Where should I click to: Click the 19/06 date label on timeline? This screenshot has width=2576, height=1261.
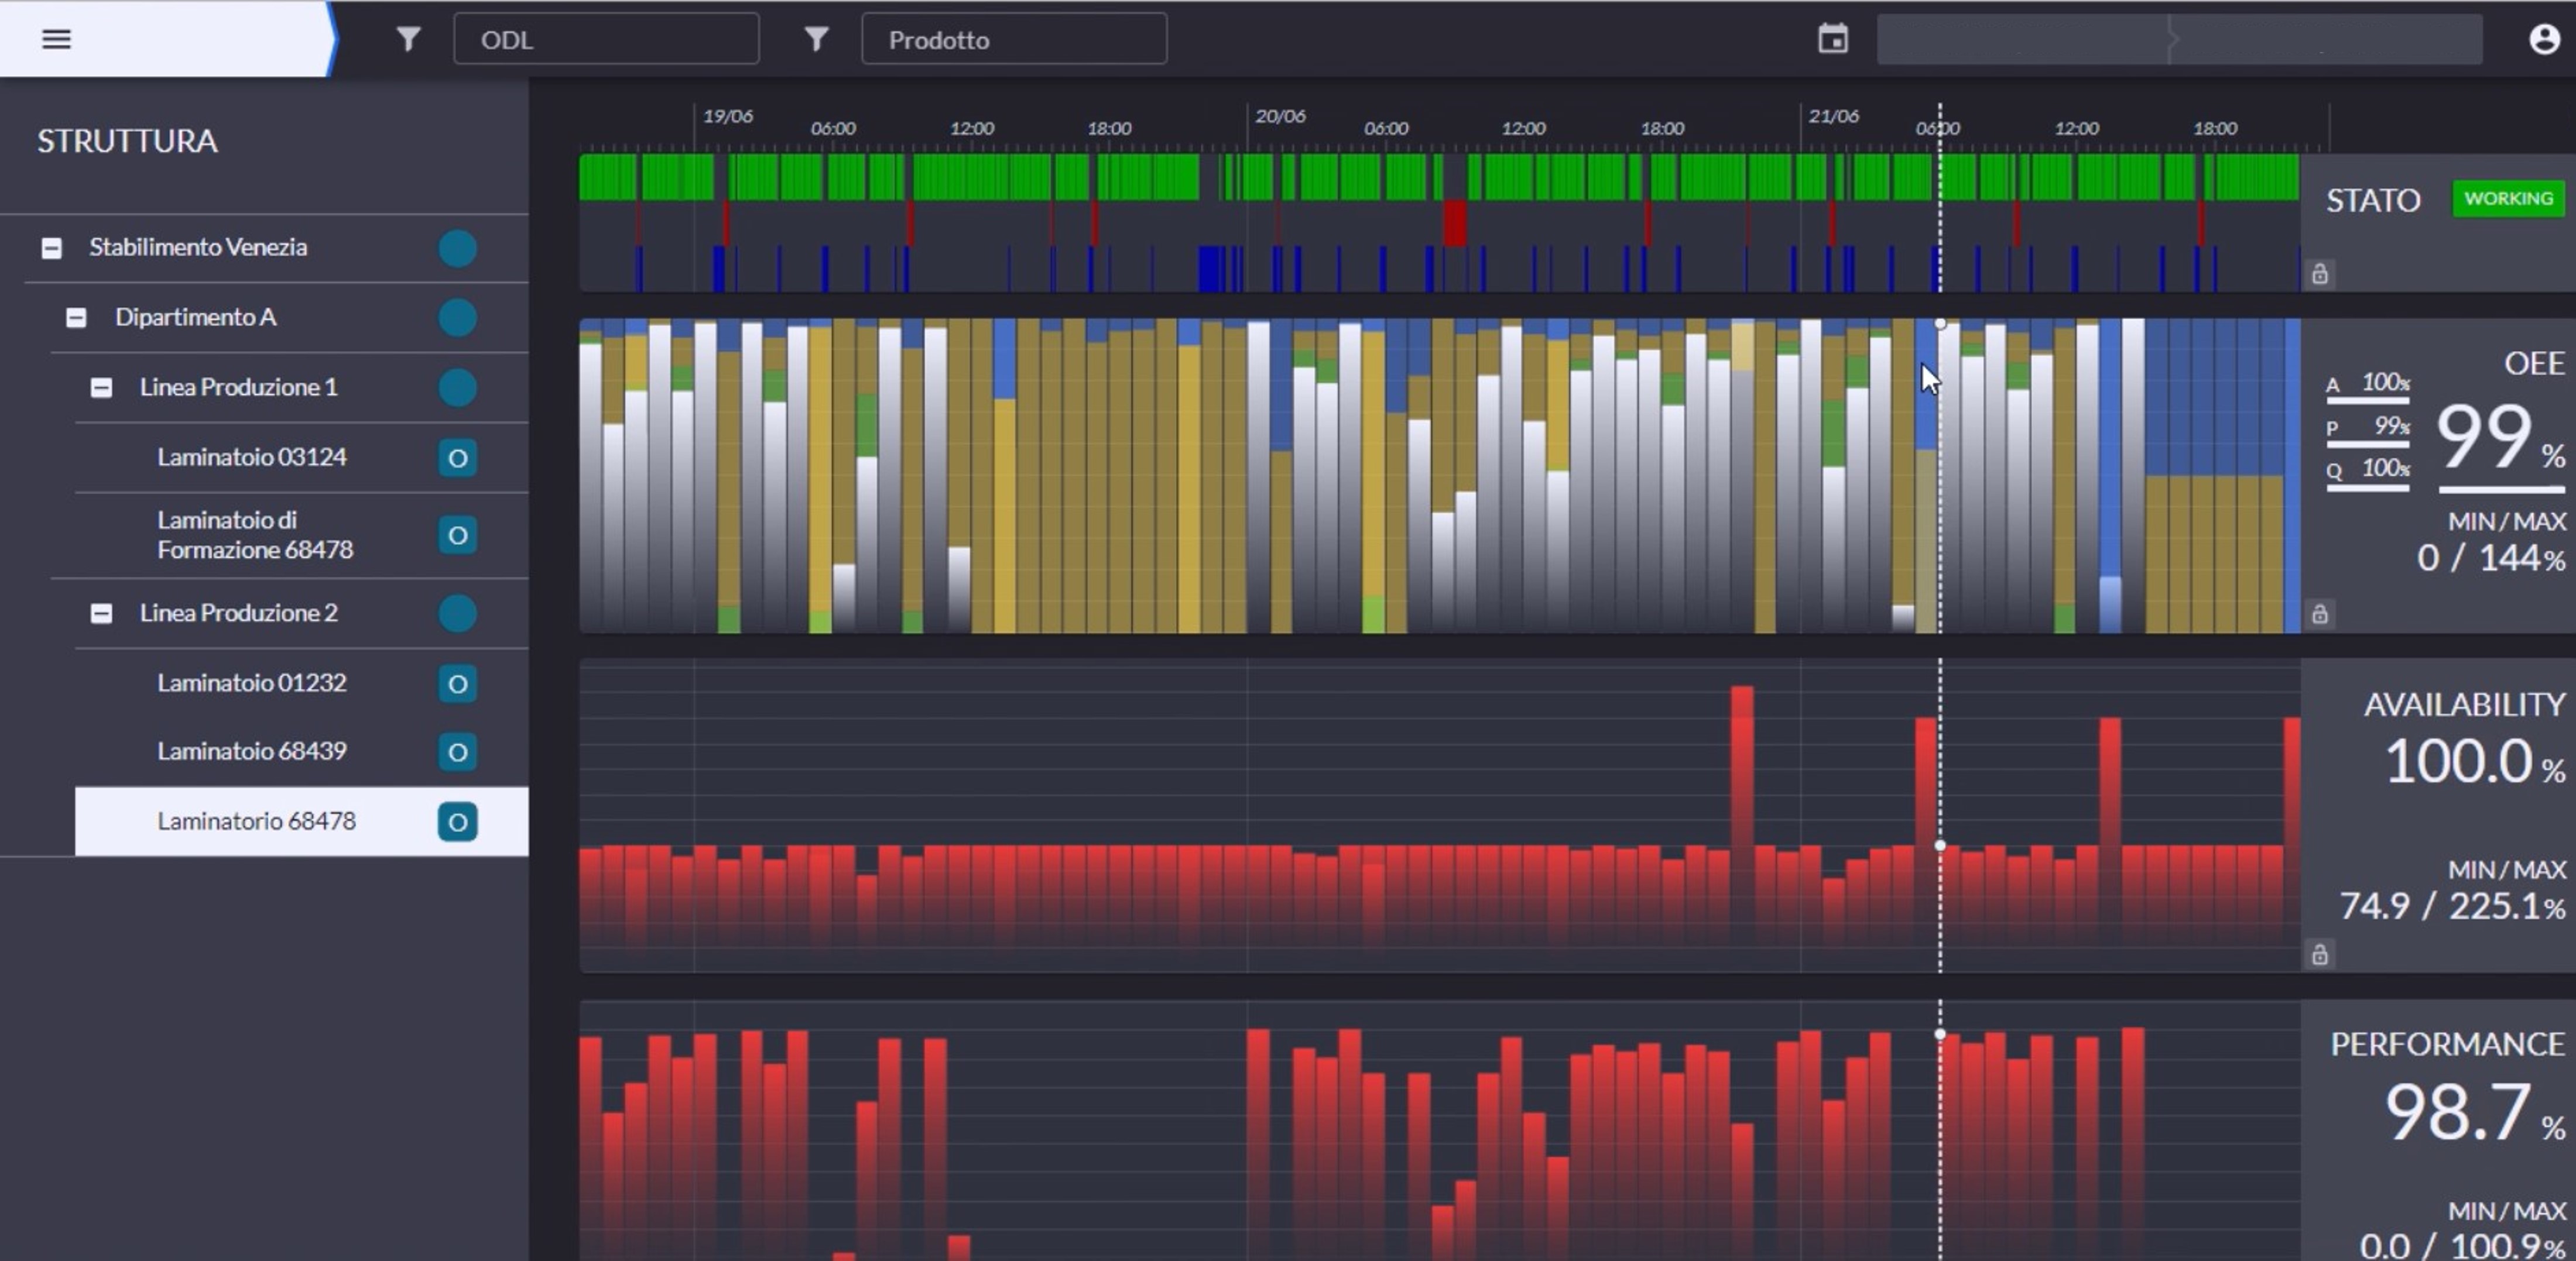[x=728, y=116]
